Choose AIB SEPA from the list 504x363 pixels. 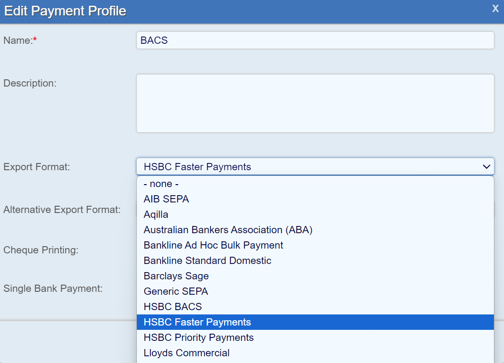(166, 199)
